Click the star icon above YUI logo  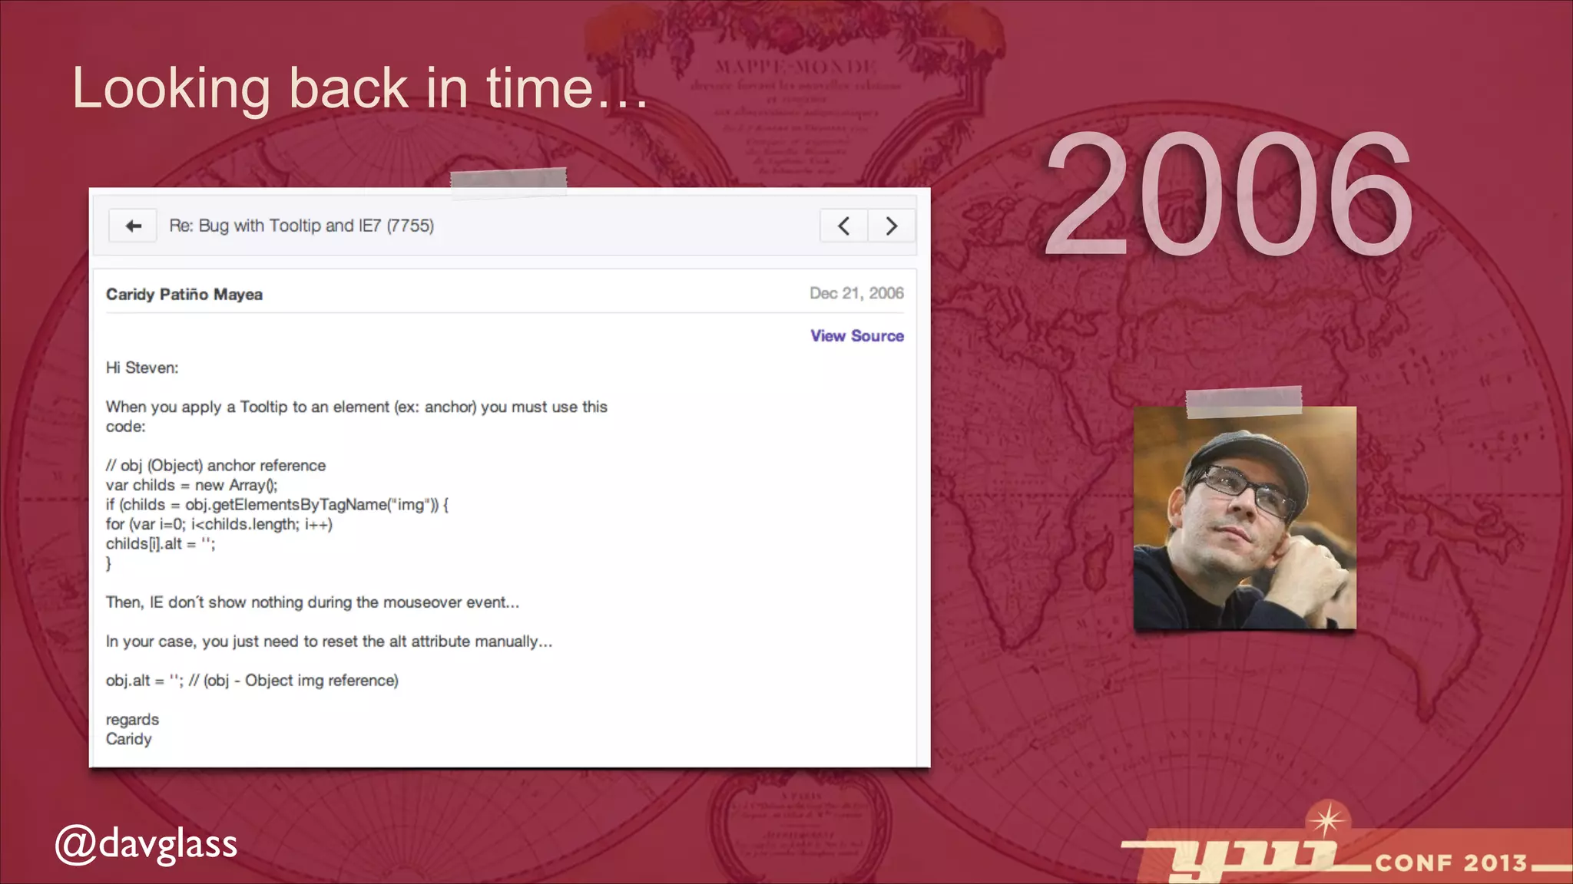(1326, 821)
